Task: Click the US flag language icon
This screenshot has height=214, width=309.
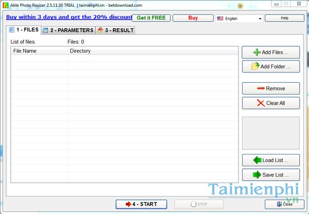Action: 220,18
